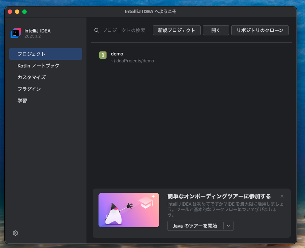Click the IntelliJ IDEA logo icon
The image size is (305, 248).
click(x=16, y=33)
